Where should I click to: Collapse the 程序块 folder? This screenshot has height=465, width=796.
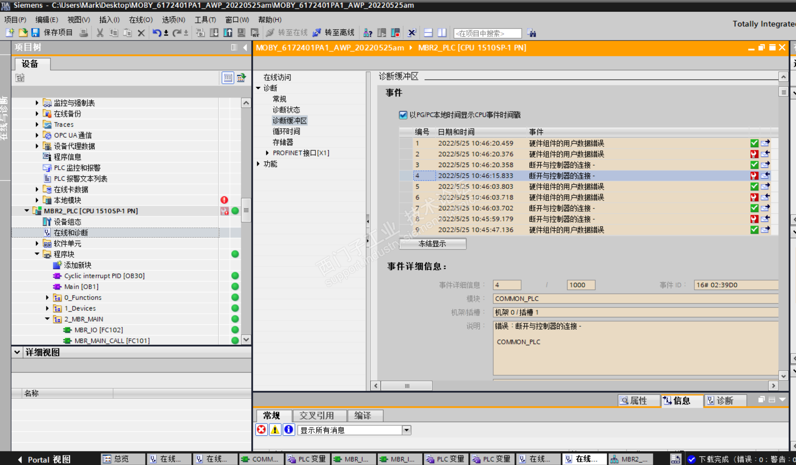click(x=37, y=254)
